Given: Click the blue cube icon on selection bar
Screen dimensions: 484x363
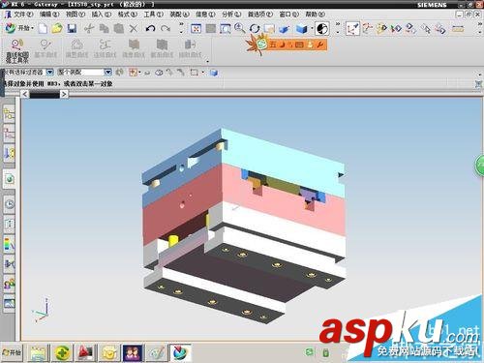Looking at the screenshot, I should pos(213,73).
